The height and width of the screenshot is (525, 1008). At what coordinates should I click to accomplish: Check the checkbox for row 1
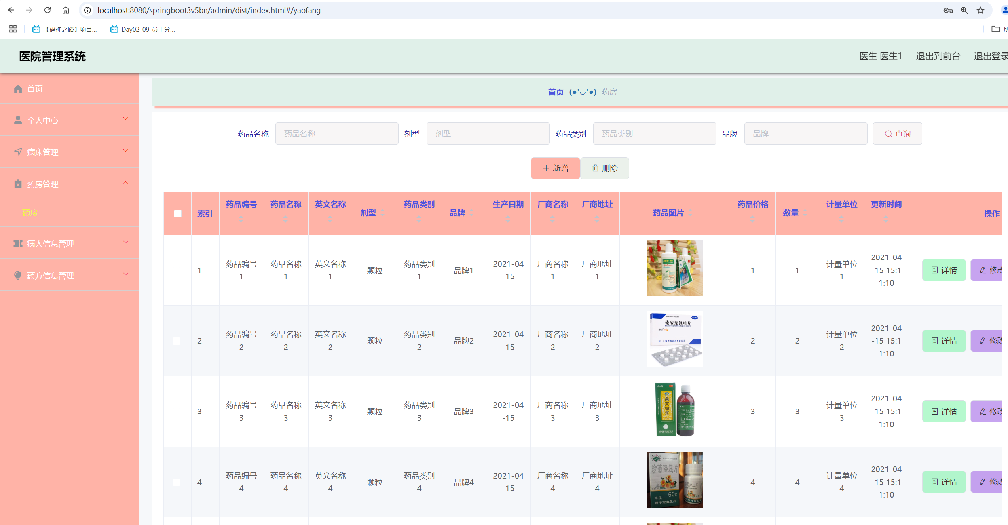pos(177,270)
